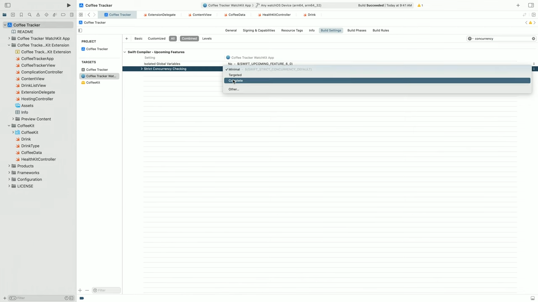Image resolution: width=538 pixels, height=302 pixels.
Task: Open the Issue navigator warning icon
Action: [x=38, y=15]
